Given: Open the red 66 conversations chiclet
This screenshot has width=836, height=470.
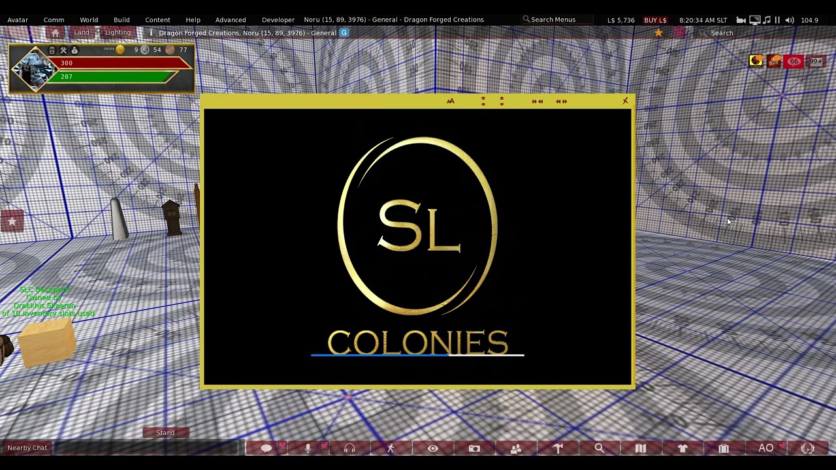Looking at the screenshot, I should [x=794, y=61].
